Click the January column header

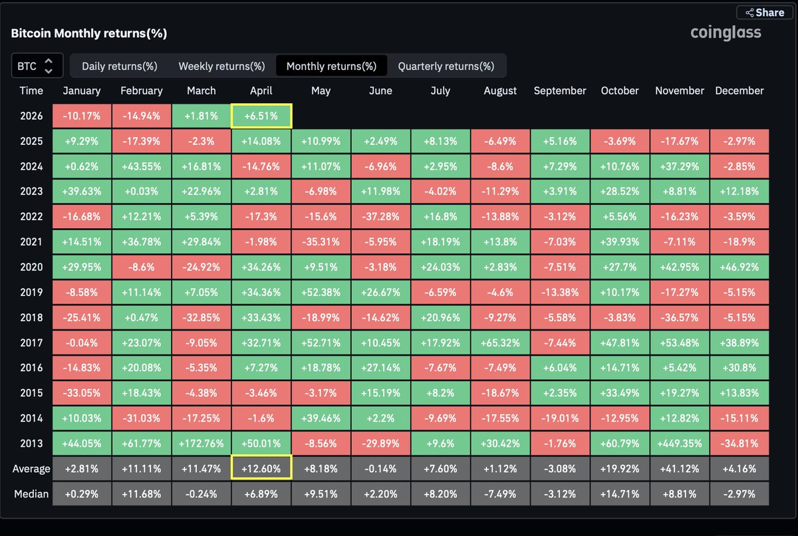81,91
